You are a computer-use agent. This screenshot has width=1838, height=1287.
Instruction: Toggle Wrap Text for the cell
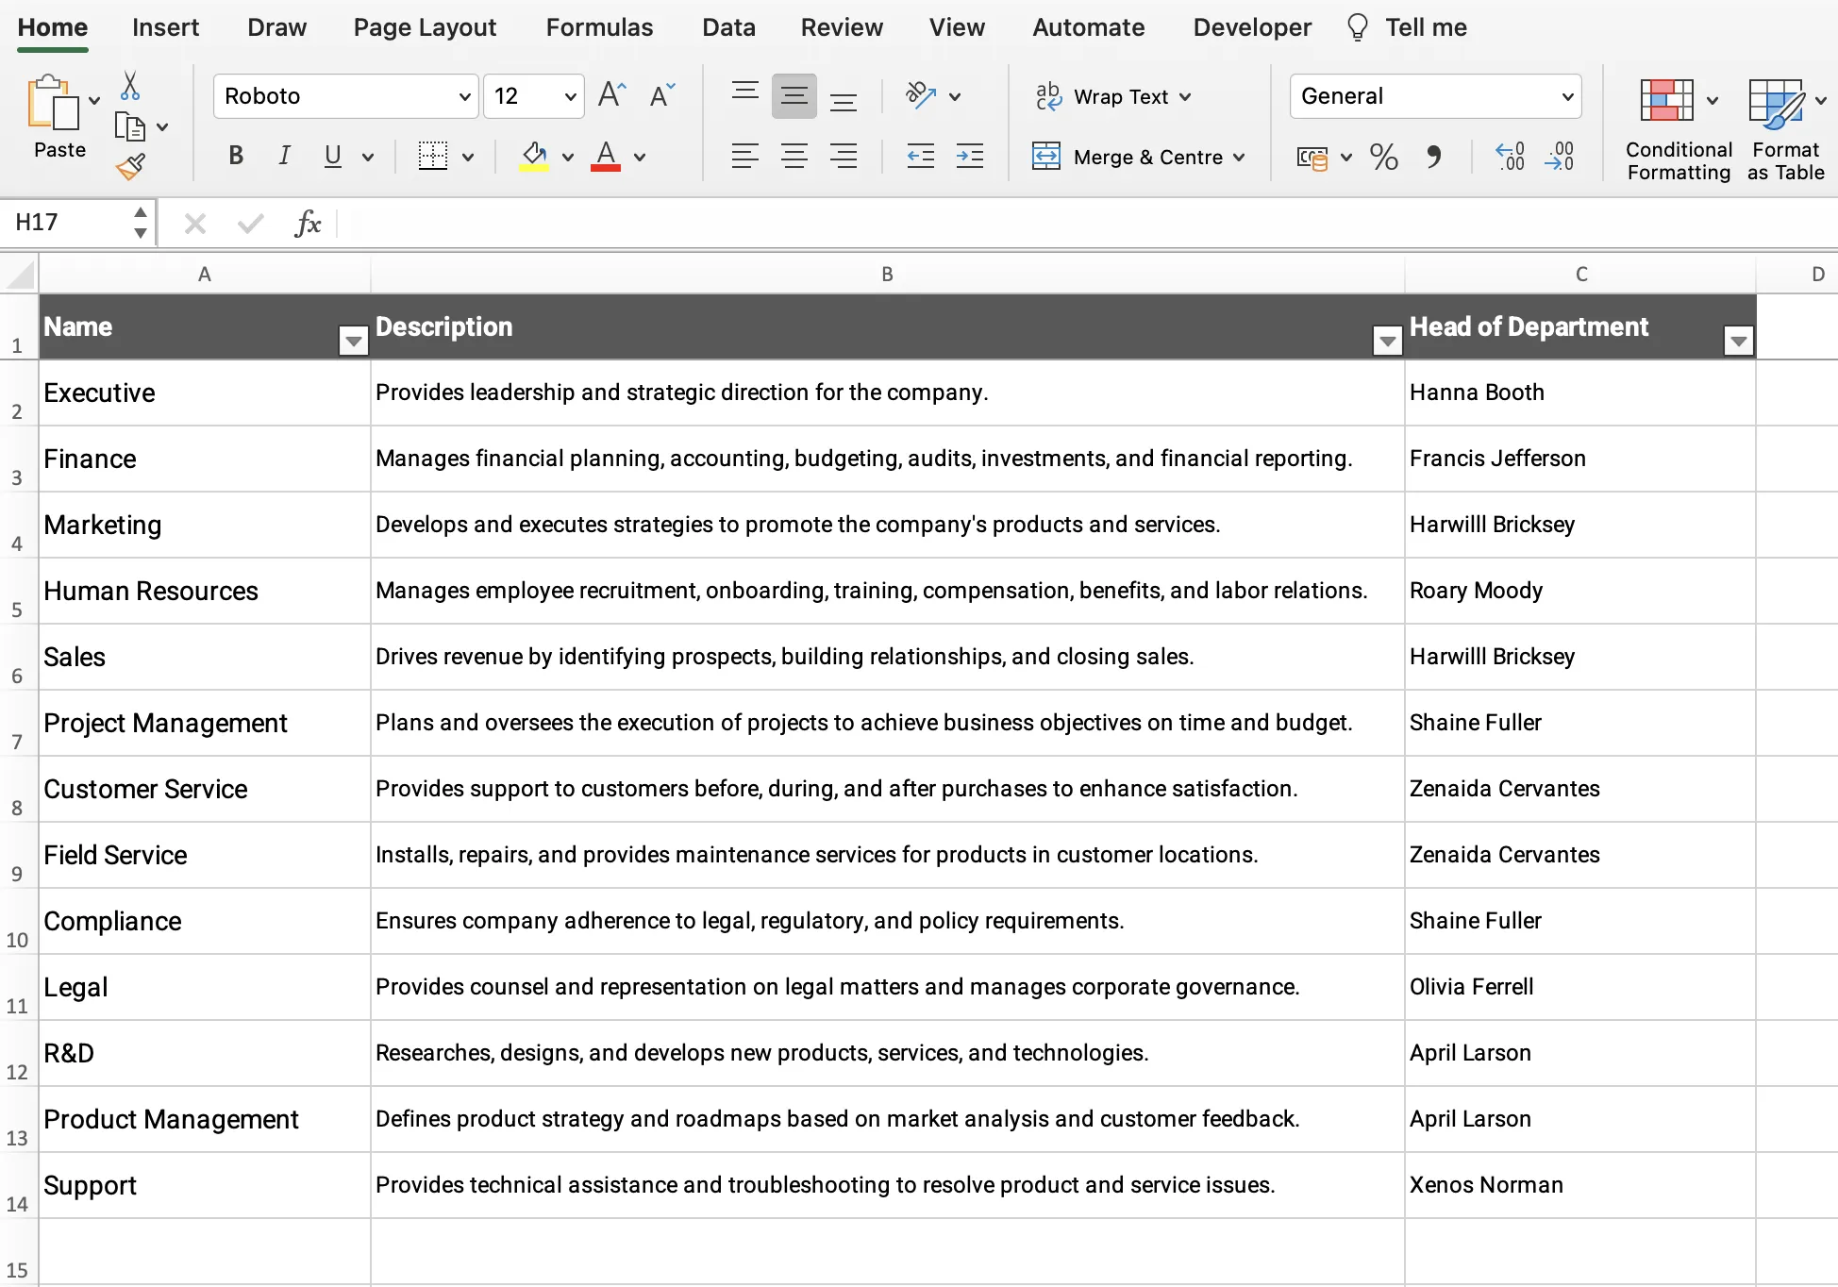pos(1113,95)
